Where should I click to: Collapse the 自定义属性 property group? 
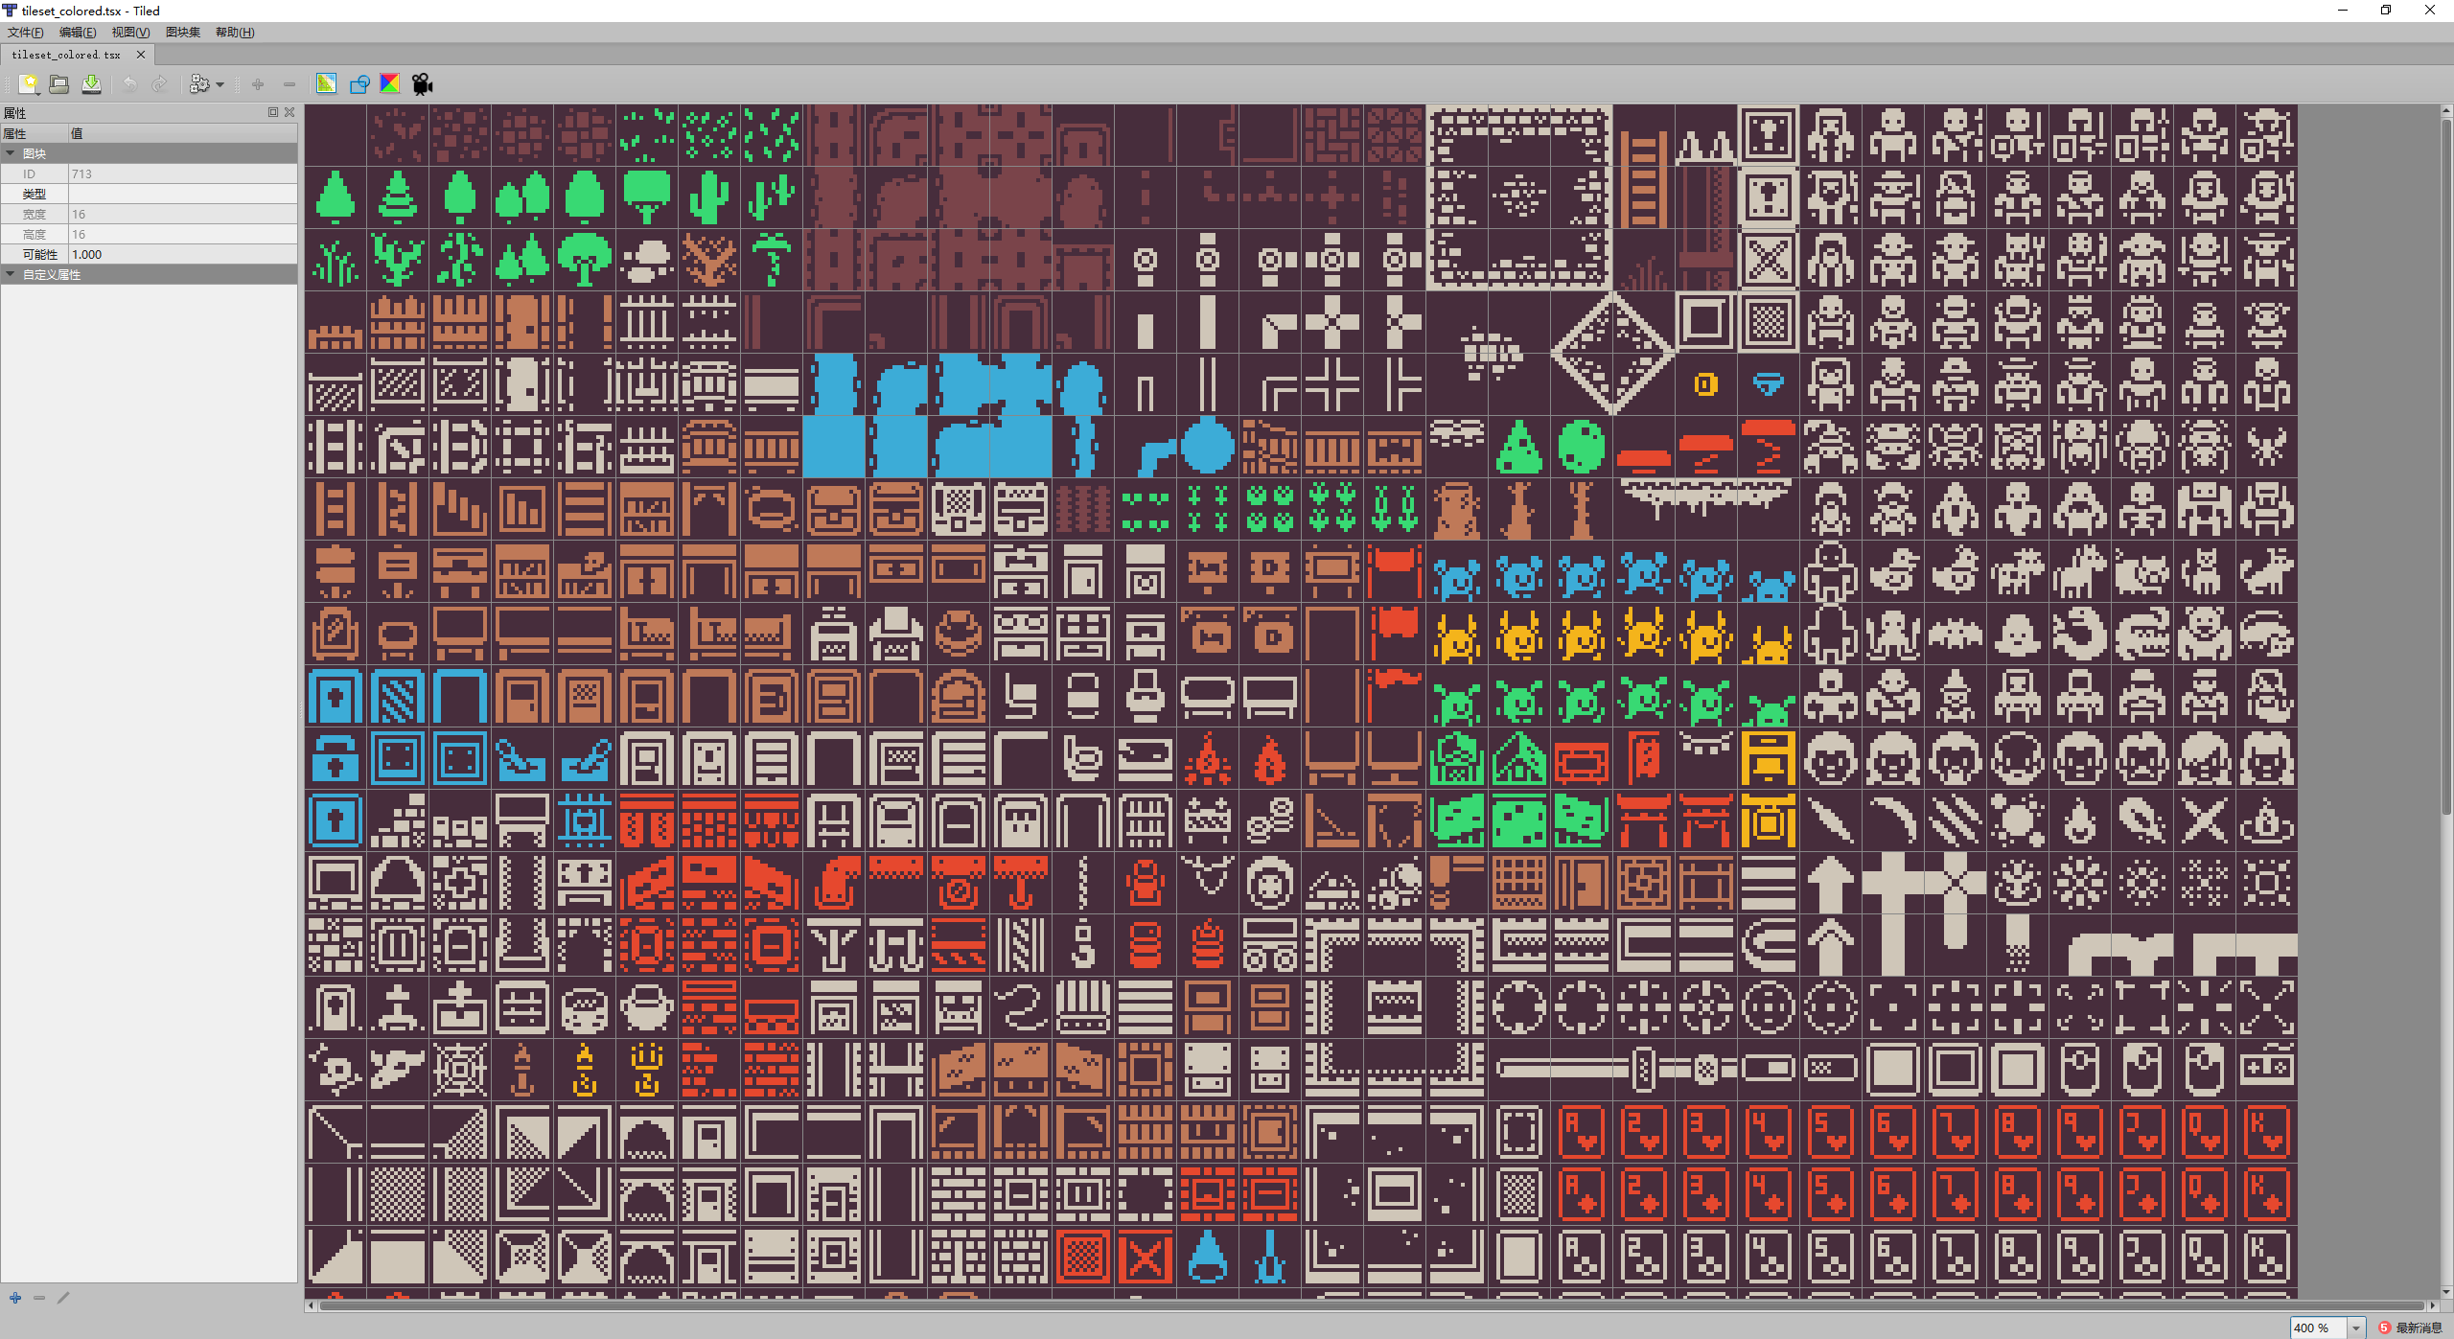click(x=11, y=274)
